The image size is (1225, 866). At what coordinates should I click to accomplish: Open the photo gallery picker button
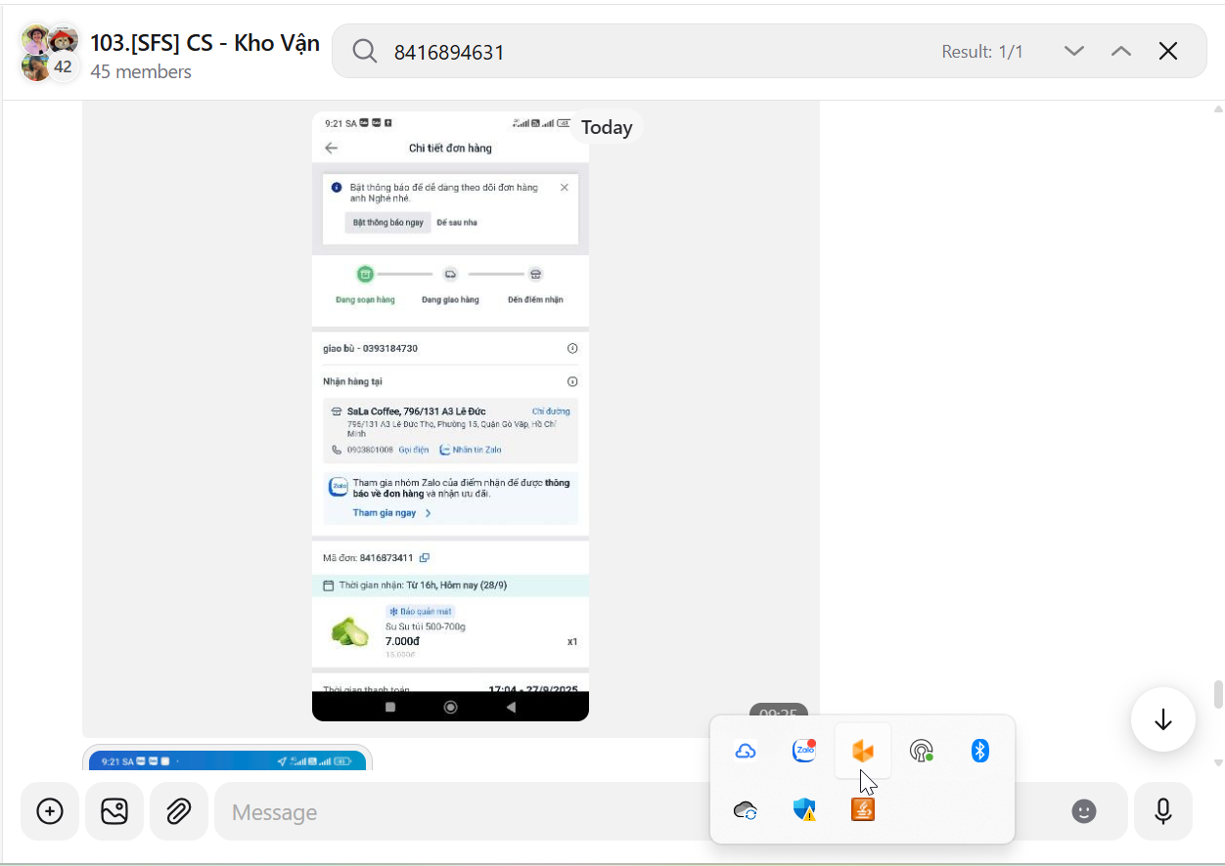pos(114,811)
